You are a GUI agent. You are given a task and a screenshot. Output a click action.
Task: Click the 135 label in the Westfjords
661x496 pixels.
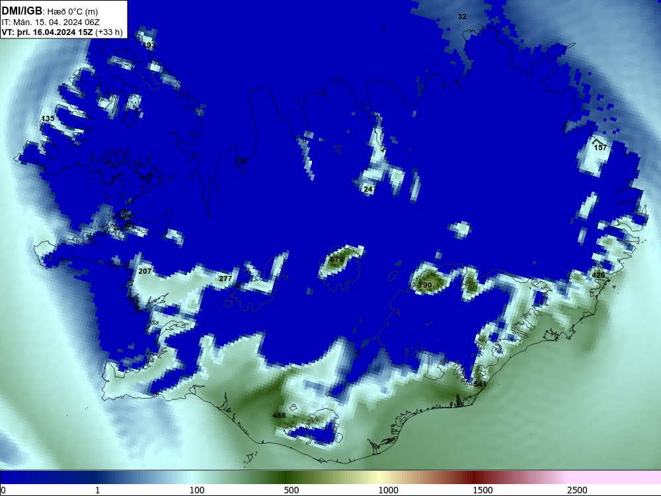(x=48, y=118)
